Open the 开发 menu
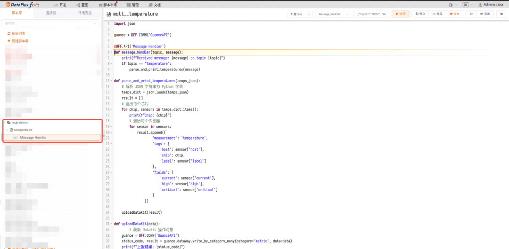 click(x=60, y=5)
